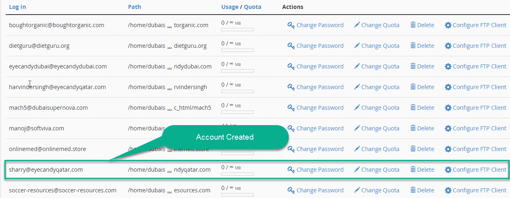Click pencil icon in soccer-resources row
The height and width of the screenshot is (198, 510).
[357, 190]
